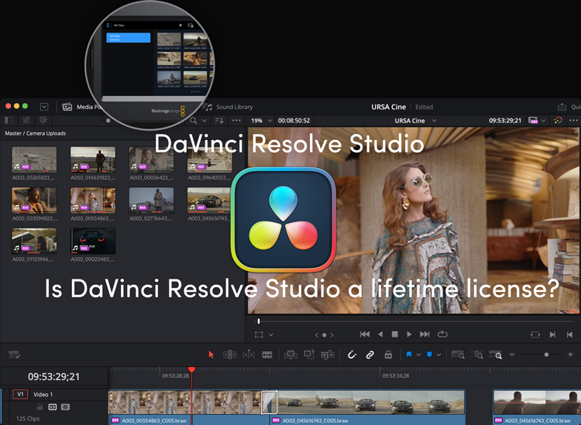Viewport: 581px width, 425px height.
Task: Play in reverse button
Action: click(x=380, y=334)
